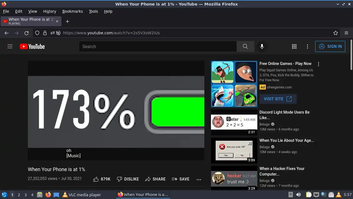Start voice search with the microphone icon
Viewport: 353px width, 199px height.
click(x=262, y=46)
